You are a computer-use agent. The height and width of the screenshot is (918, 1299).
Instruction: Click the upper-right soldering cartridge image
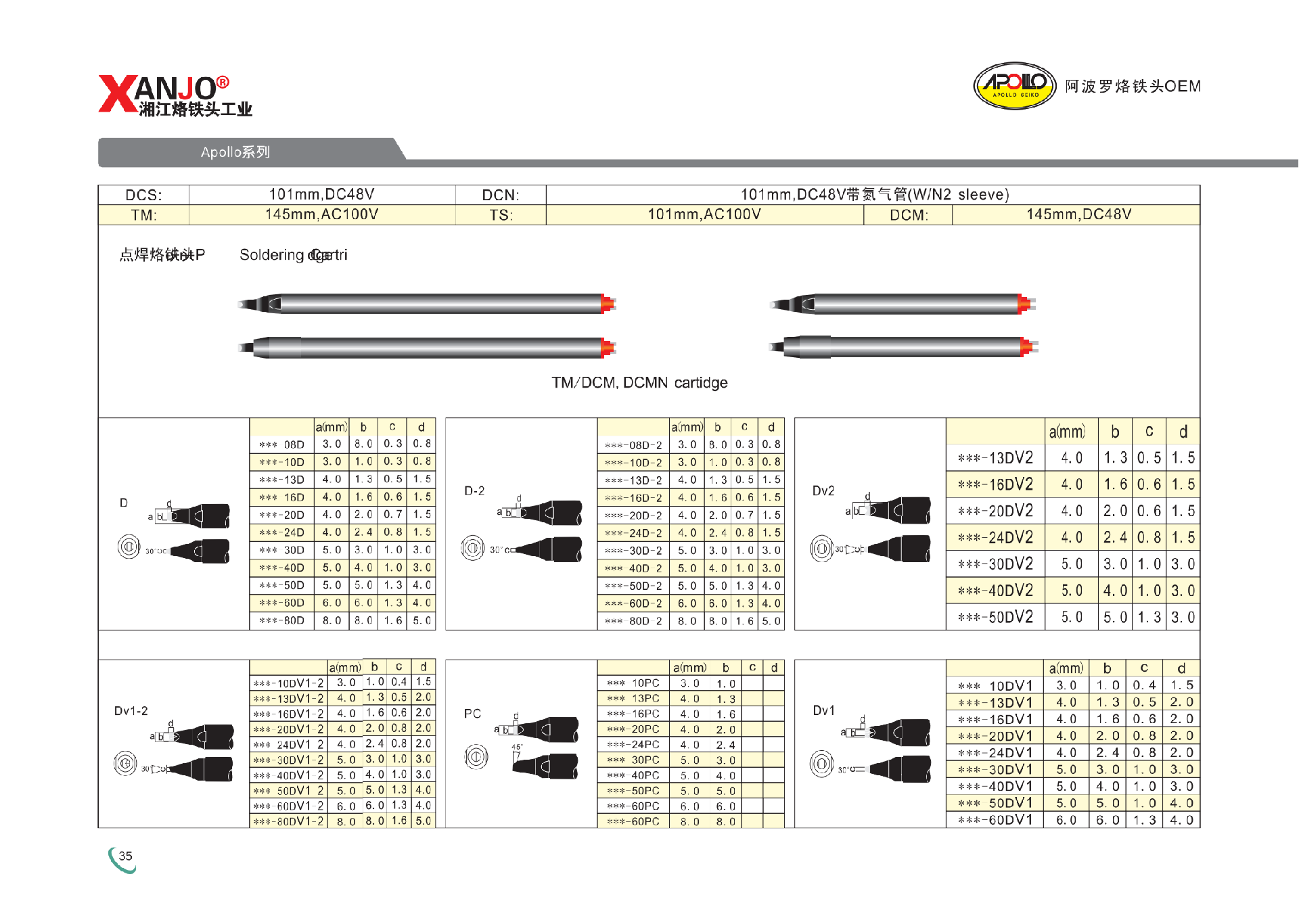(903, 304)
